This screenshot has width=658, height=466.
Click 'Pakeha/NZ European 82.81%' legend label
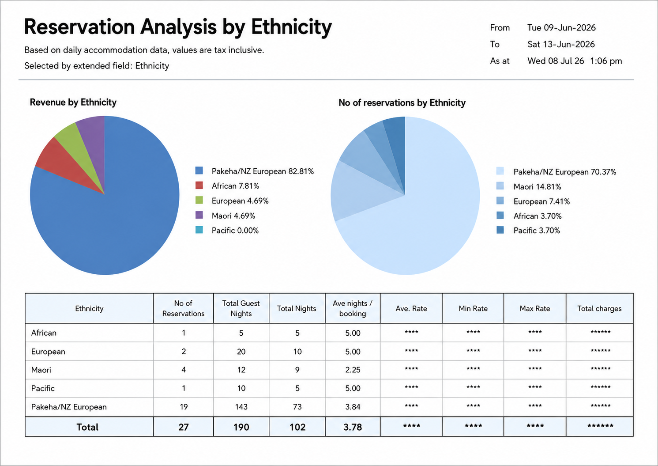click(263, 171)
